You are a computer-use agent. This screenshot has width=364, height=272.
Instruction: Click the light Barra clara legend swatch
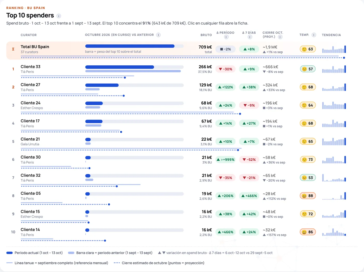pos(71,253)
